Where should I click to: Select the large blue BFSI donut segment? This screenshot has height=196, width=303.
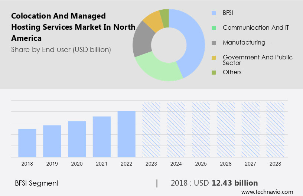tap(194, 41)
